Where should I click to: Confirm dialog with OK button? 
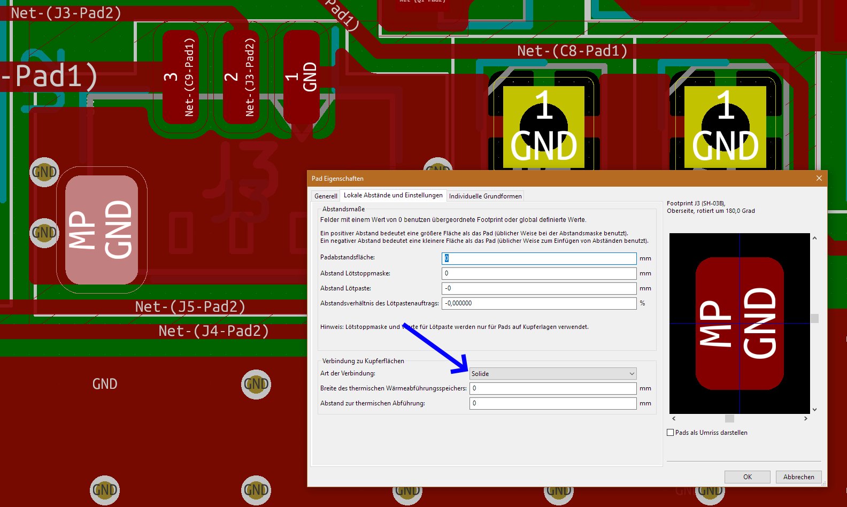coord(748,477)
